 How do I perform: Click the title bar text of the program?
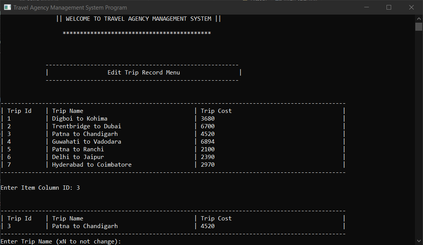(71, 7)
